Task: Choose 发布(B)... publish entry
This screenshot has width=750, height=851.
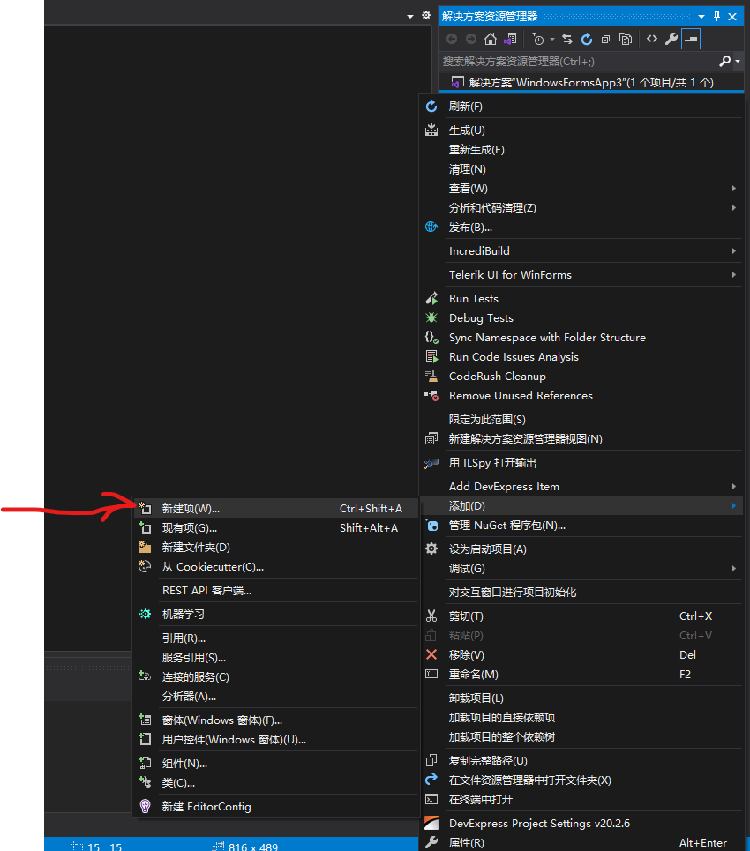Action: coord(581,228)
